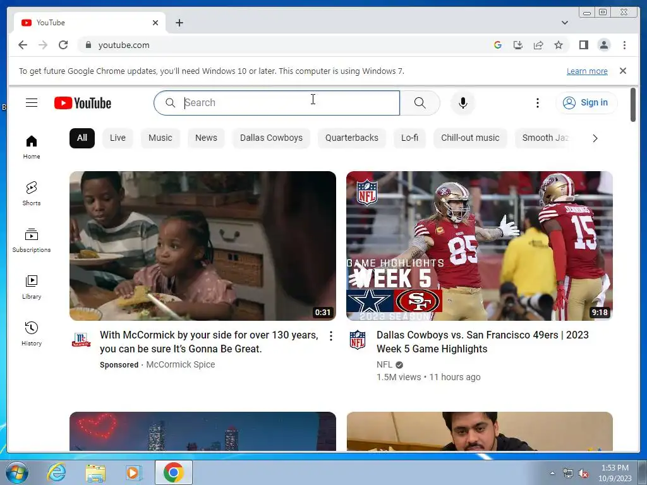Click the taskbar clock showing 1:53 PM
647x485 pixels.
tap(615, 473)
